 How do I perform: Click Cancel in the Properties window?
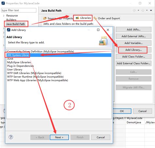143,111
